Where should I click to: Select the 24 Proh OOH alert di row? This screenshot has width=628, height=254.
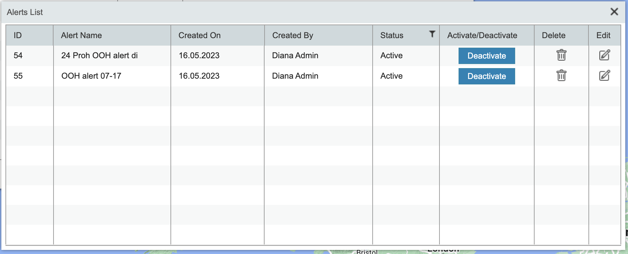click(100, 55)
